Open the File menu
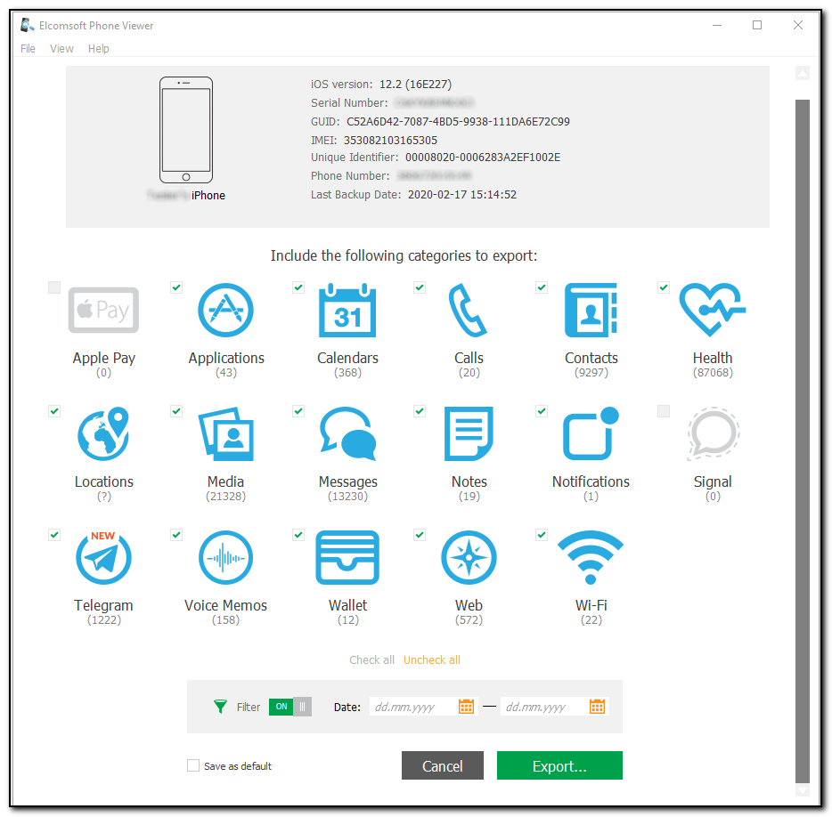This screenshot has height=817, width=832. pyautogui.click(x=28, y=48)
